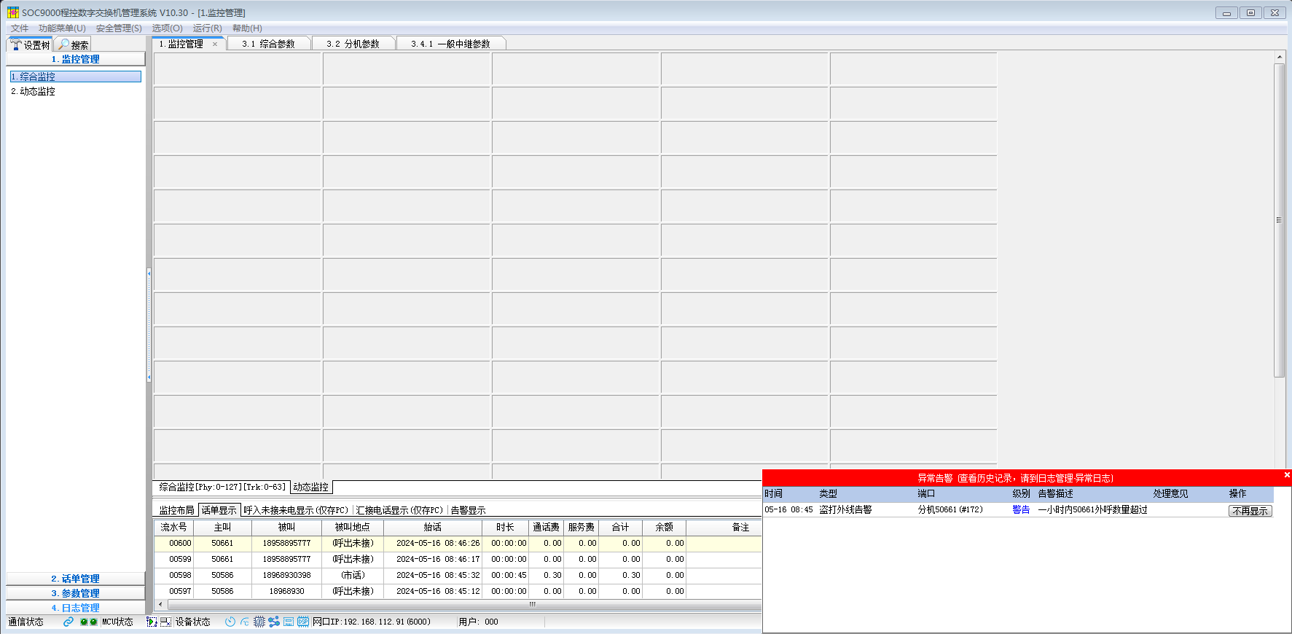This screenshot has height=634, width=1292.
Task: Select the 动态监控 bottom tab
Action: (311, 487)
